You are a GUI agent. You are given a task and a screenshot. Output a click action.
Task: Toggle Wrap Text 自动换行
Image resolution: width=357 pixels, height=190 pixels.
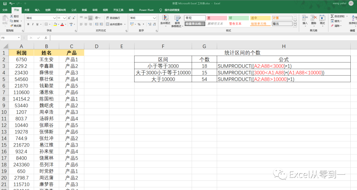coord(113,18)
